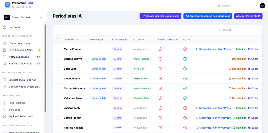Image resolution: width=268 pixels, height=133 pixels.
Task: Click Cargar modelos predefinidos button
Action: click(x=160, y=16)
